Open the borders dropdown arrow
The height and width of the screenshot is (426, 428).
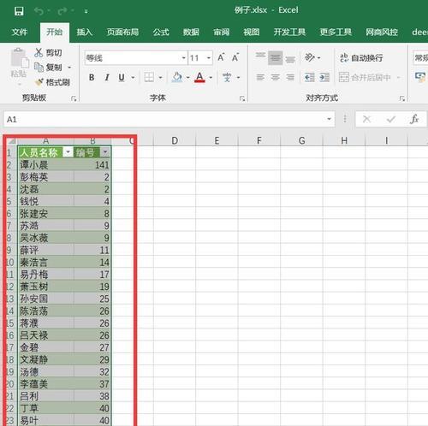pyautogui.click(x=160, y=77)
